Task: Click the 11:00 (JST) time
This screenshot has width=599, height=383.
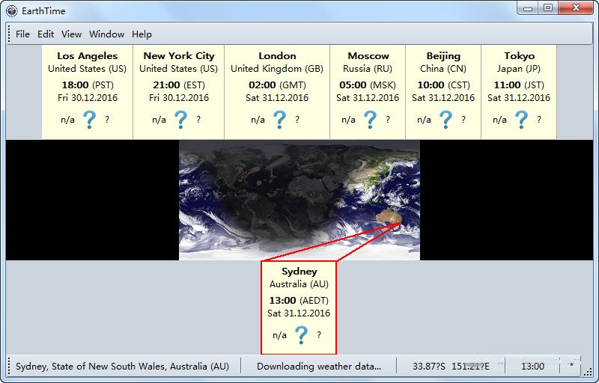Action: [x=519, y=85]
